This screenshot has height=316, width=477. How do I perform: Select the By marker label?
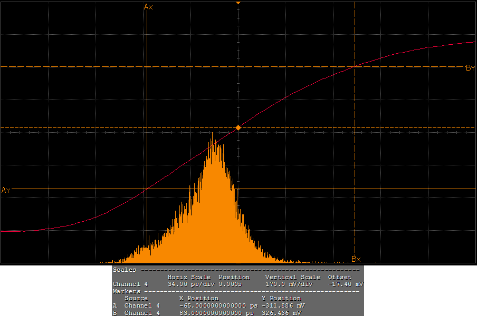pos(470,68)
